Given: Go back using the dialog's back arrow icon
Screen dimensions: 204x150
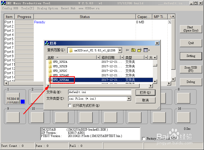Looking at the screenshot, I should pos(127,50).
